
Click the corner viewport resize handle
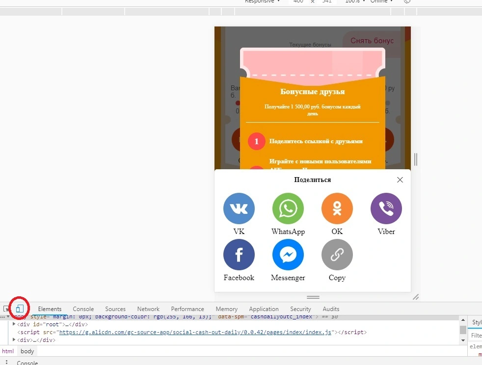pyautogui.click(x=416, y=297)
